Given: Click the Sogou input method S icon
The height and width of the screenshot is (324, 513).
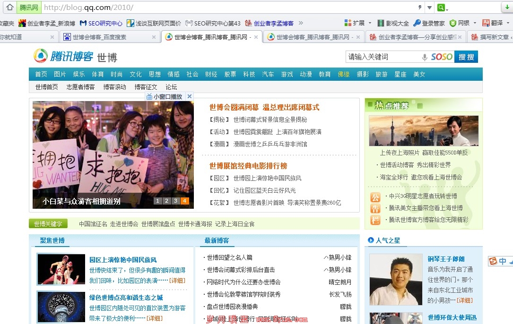Looking at the screenshot, I should coord(493,261).
